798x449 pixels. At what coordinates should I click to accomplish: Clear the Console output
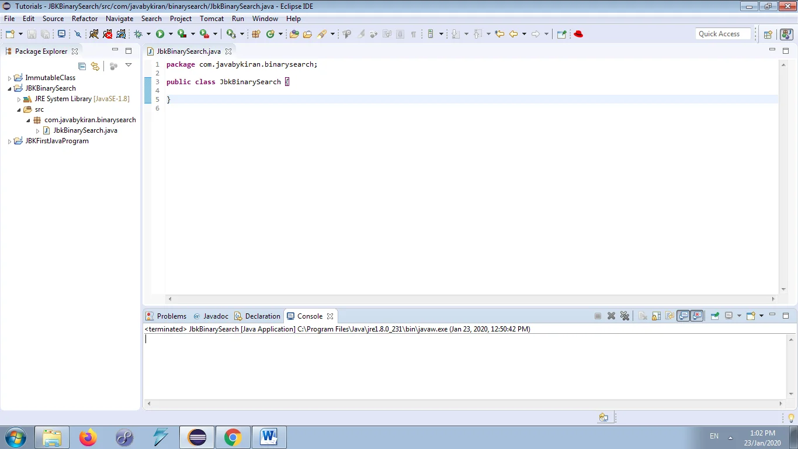(x=642, y=316)
